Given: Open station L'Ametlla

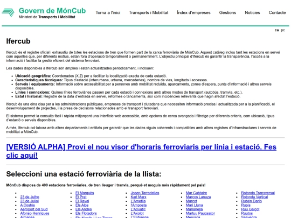Looking at the screenshot, I should click(138, 201).
